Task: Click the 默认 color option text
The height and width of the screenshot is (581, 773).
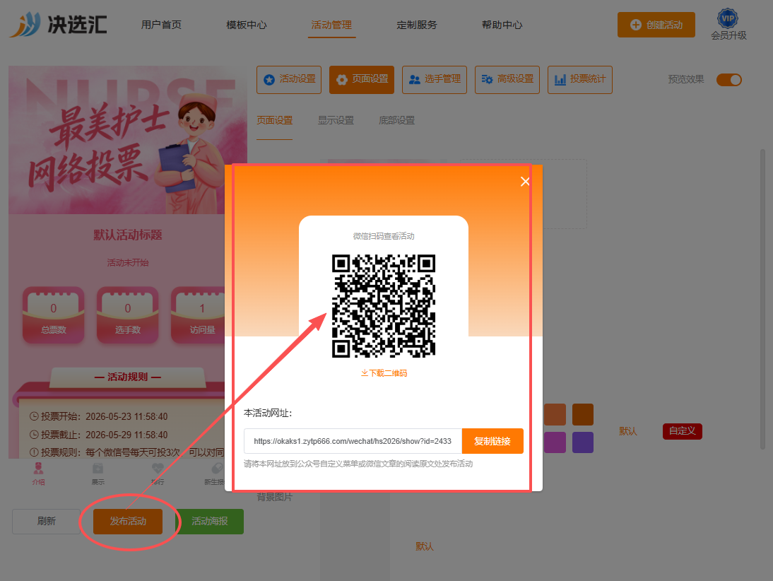Action: pyautogui.click(x=628, y=431)
